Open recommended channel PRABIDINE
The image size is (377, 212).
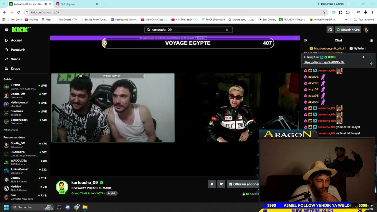pos(25,154)
